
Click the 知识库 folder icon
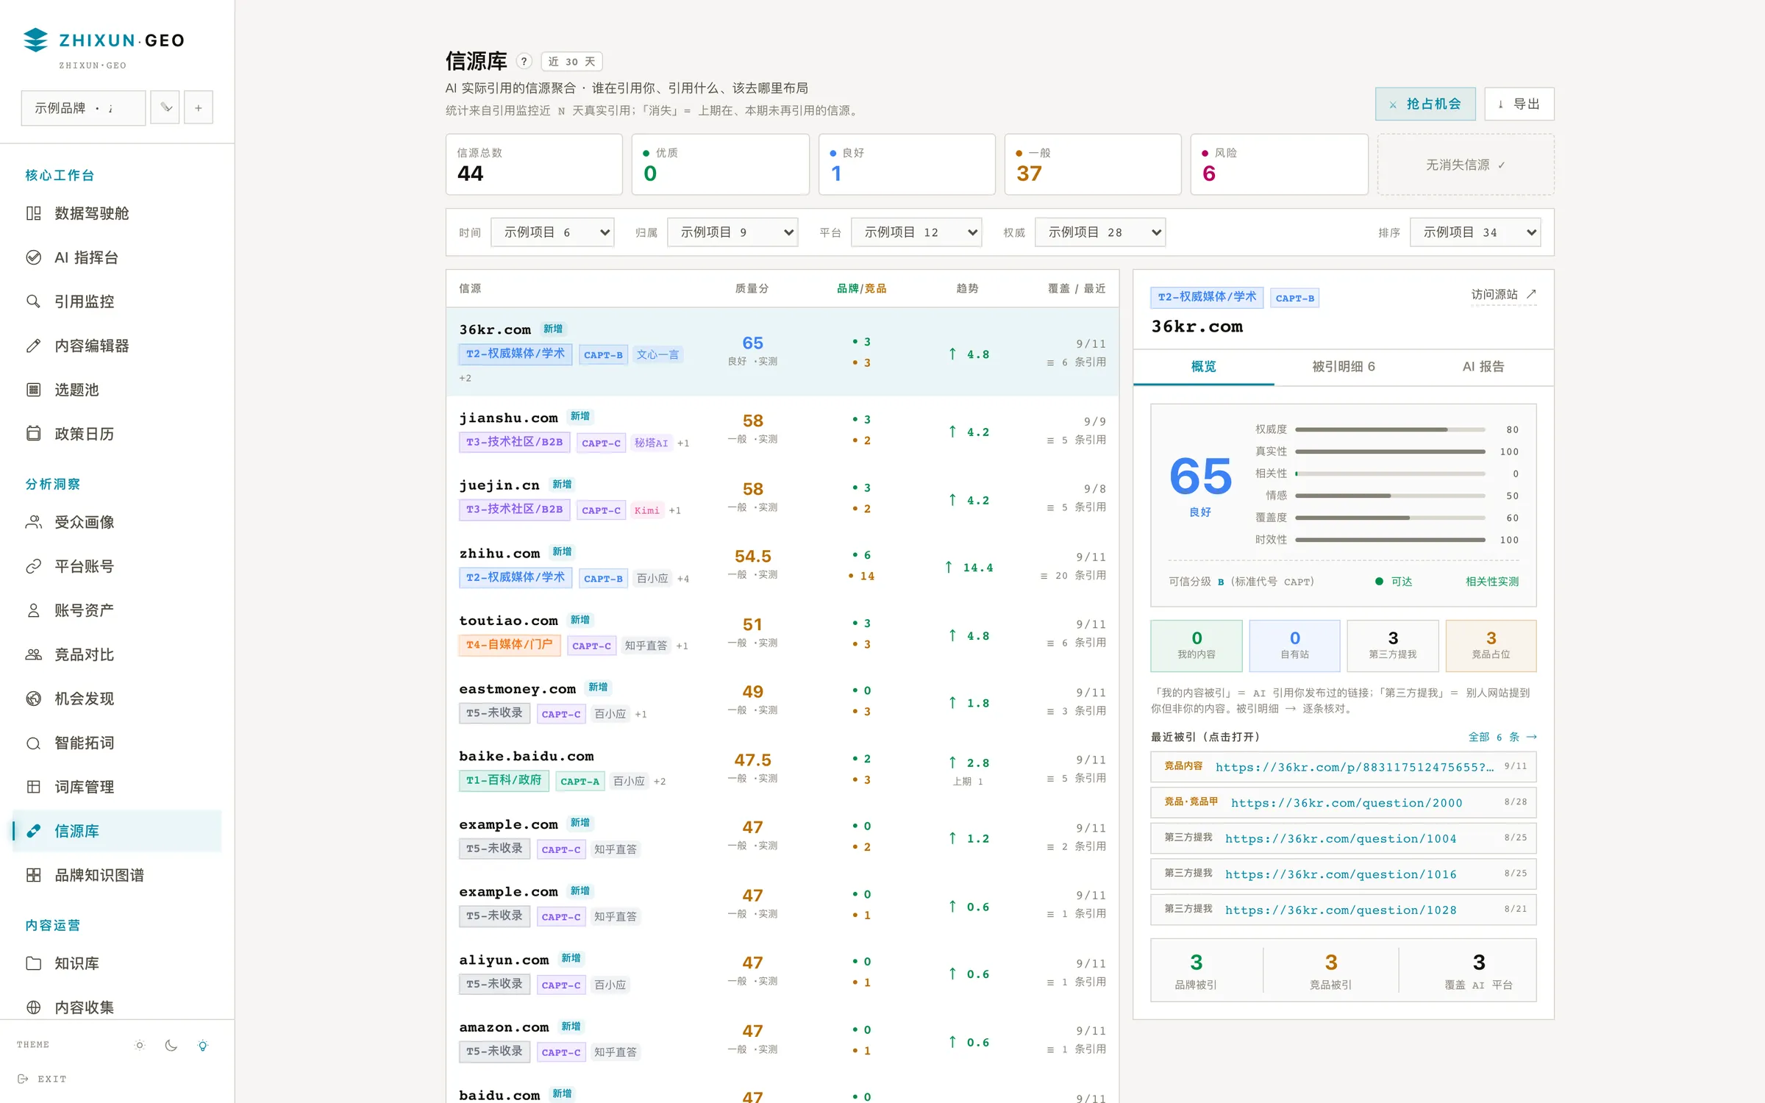tap(34, 963)
